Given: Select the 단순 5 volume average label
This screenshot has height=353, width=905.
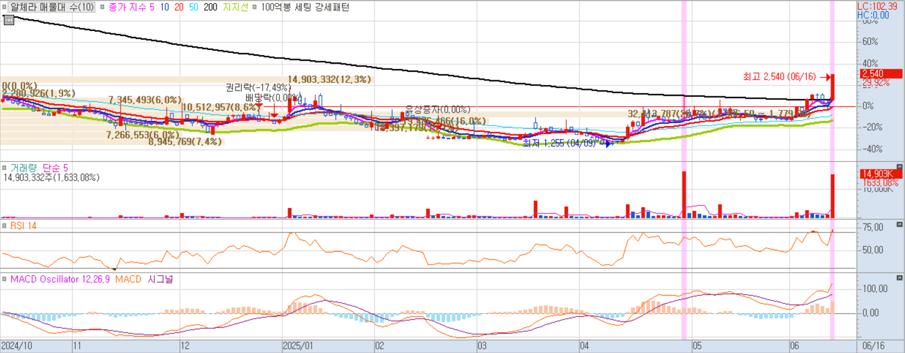Looking at the screenshot, I should [x=55, y=168].
